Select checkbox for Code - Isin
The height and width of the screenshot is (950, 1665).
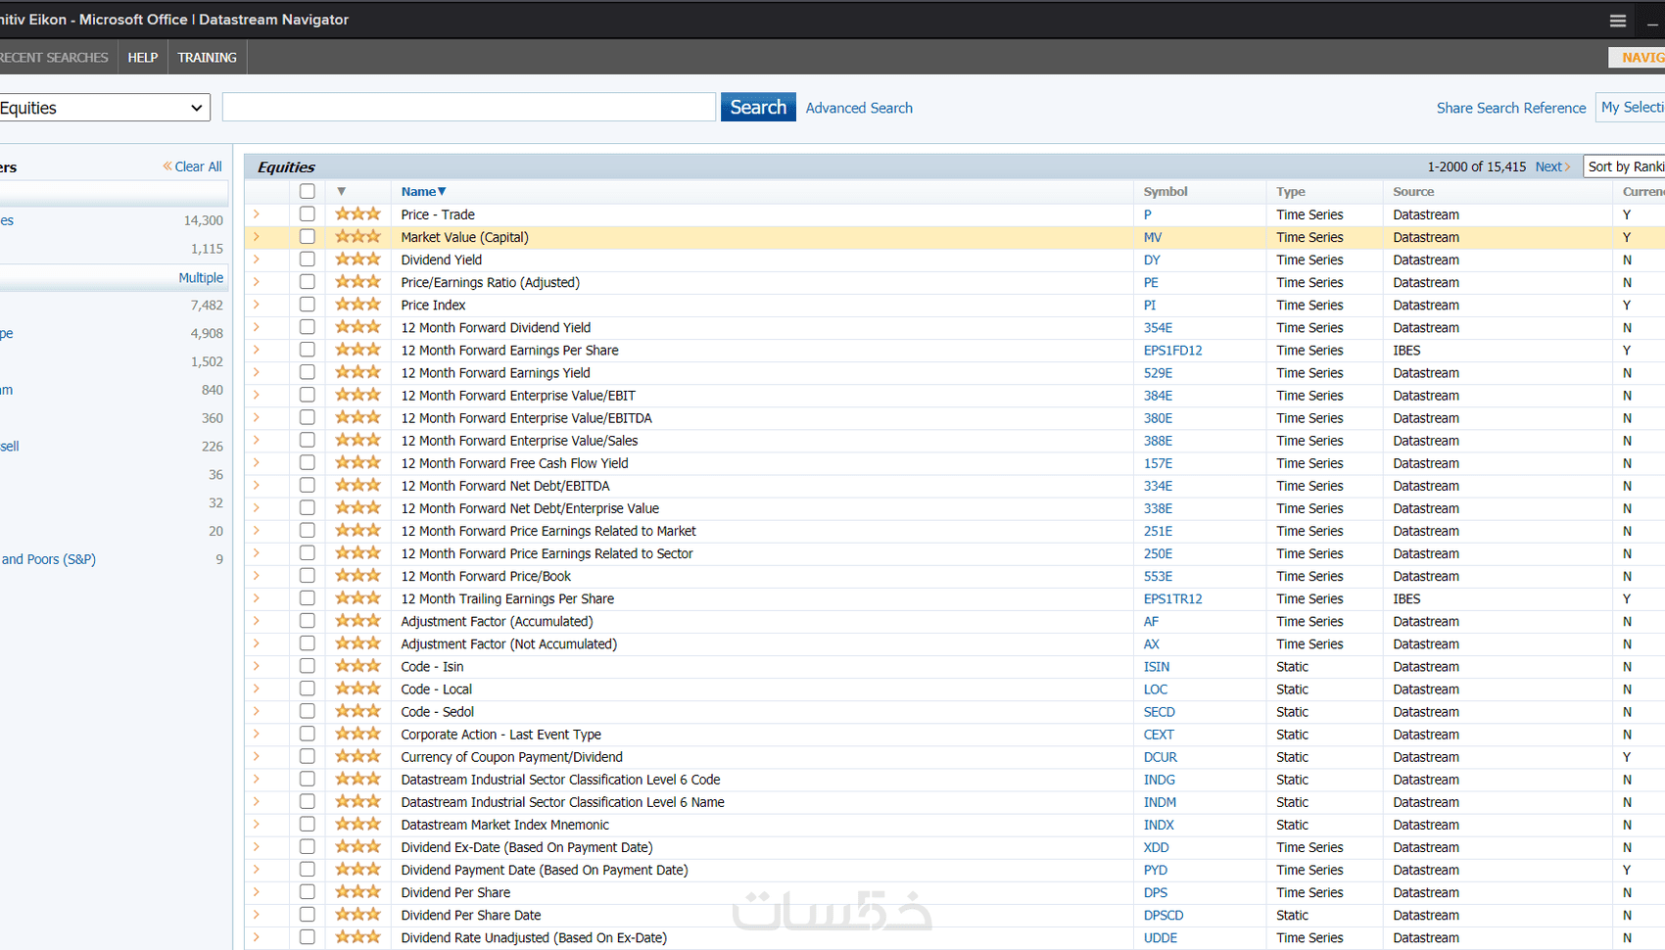[308, 665]
